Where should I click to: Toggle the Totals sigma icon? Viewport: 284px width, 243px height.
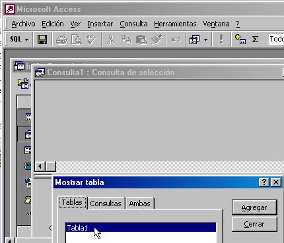point(255,40)
